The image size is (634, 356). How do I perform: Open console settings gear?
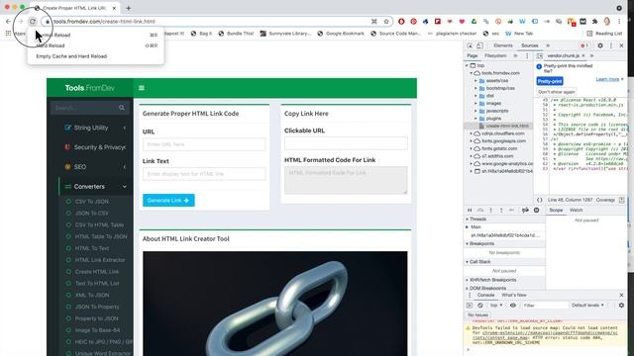click(x=621, y=306)
